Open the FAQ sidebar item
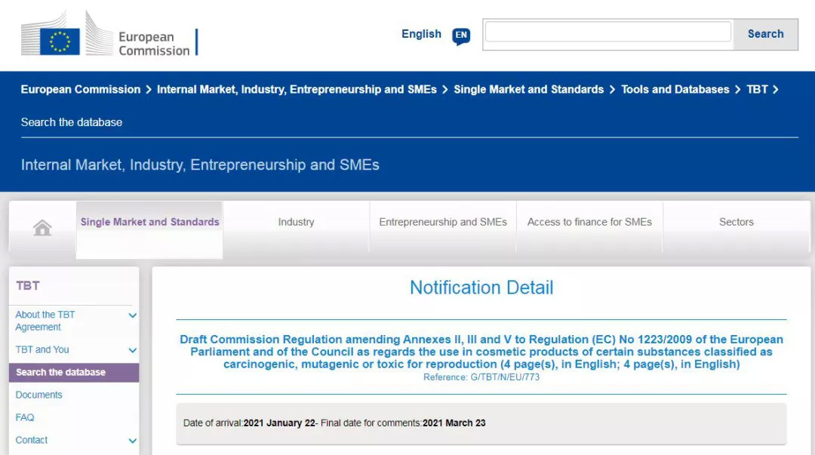The height and width of the screenshot is (455, 815). pyautogui.click(x=25, y=418)
